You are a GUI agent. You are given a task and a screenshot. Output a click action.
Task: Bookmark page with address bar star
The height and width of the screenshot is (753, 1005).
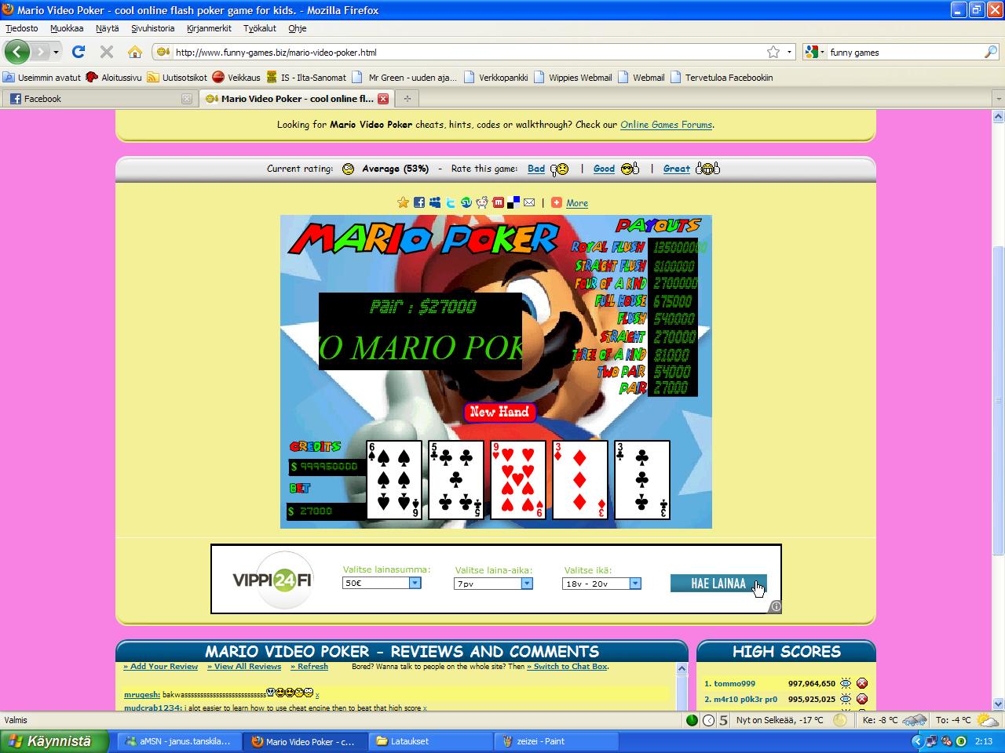773,52
